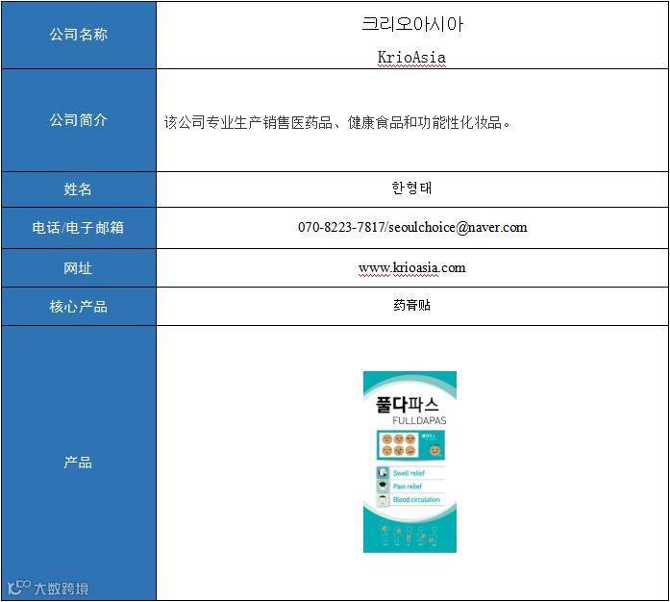Select the phone and email 070-8223-7817/seoulchoice@naver.com

412,227
